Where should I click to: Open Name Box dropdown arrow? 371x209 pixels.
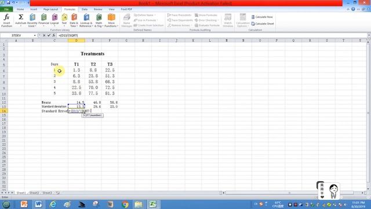pyautogui.click(x=35, y=35)
